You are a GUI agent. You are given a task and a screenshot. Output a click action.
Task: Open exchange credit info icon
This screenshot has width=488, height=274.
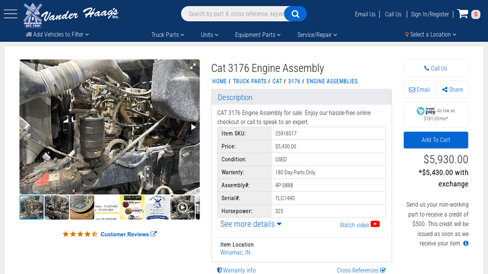[x=465, y=243]
